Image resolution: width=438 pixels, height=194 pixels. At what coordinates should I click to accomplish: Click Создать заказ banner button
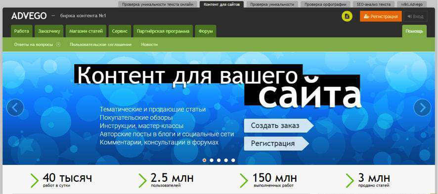pyautogui.click(x=278, y=126)
